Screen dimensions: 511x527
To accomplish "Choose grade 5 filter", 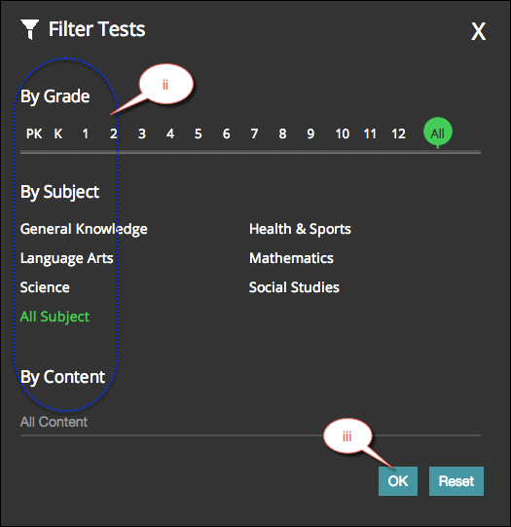I will coord(199,133).
